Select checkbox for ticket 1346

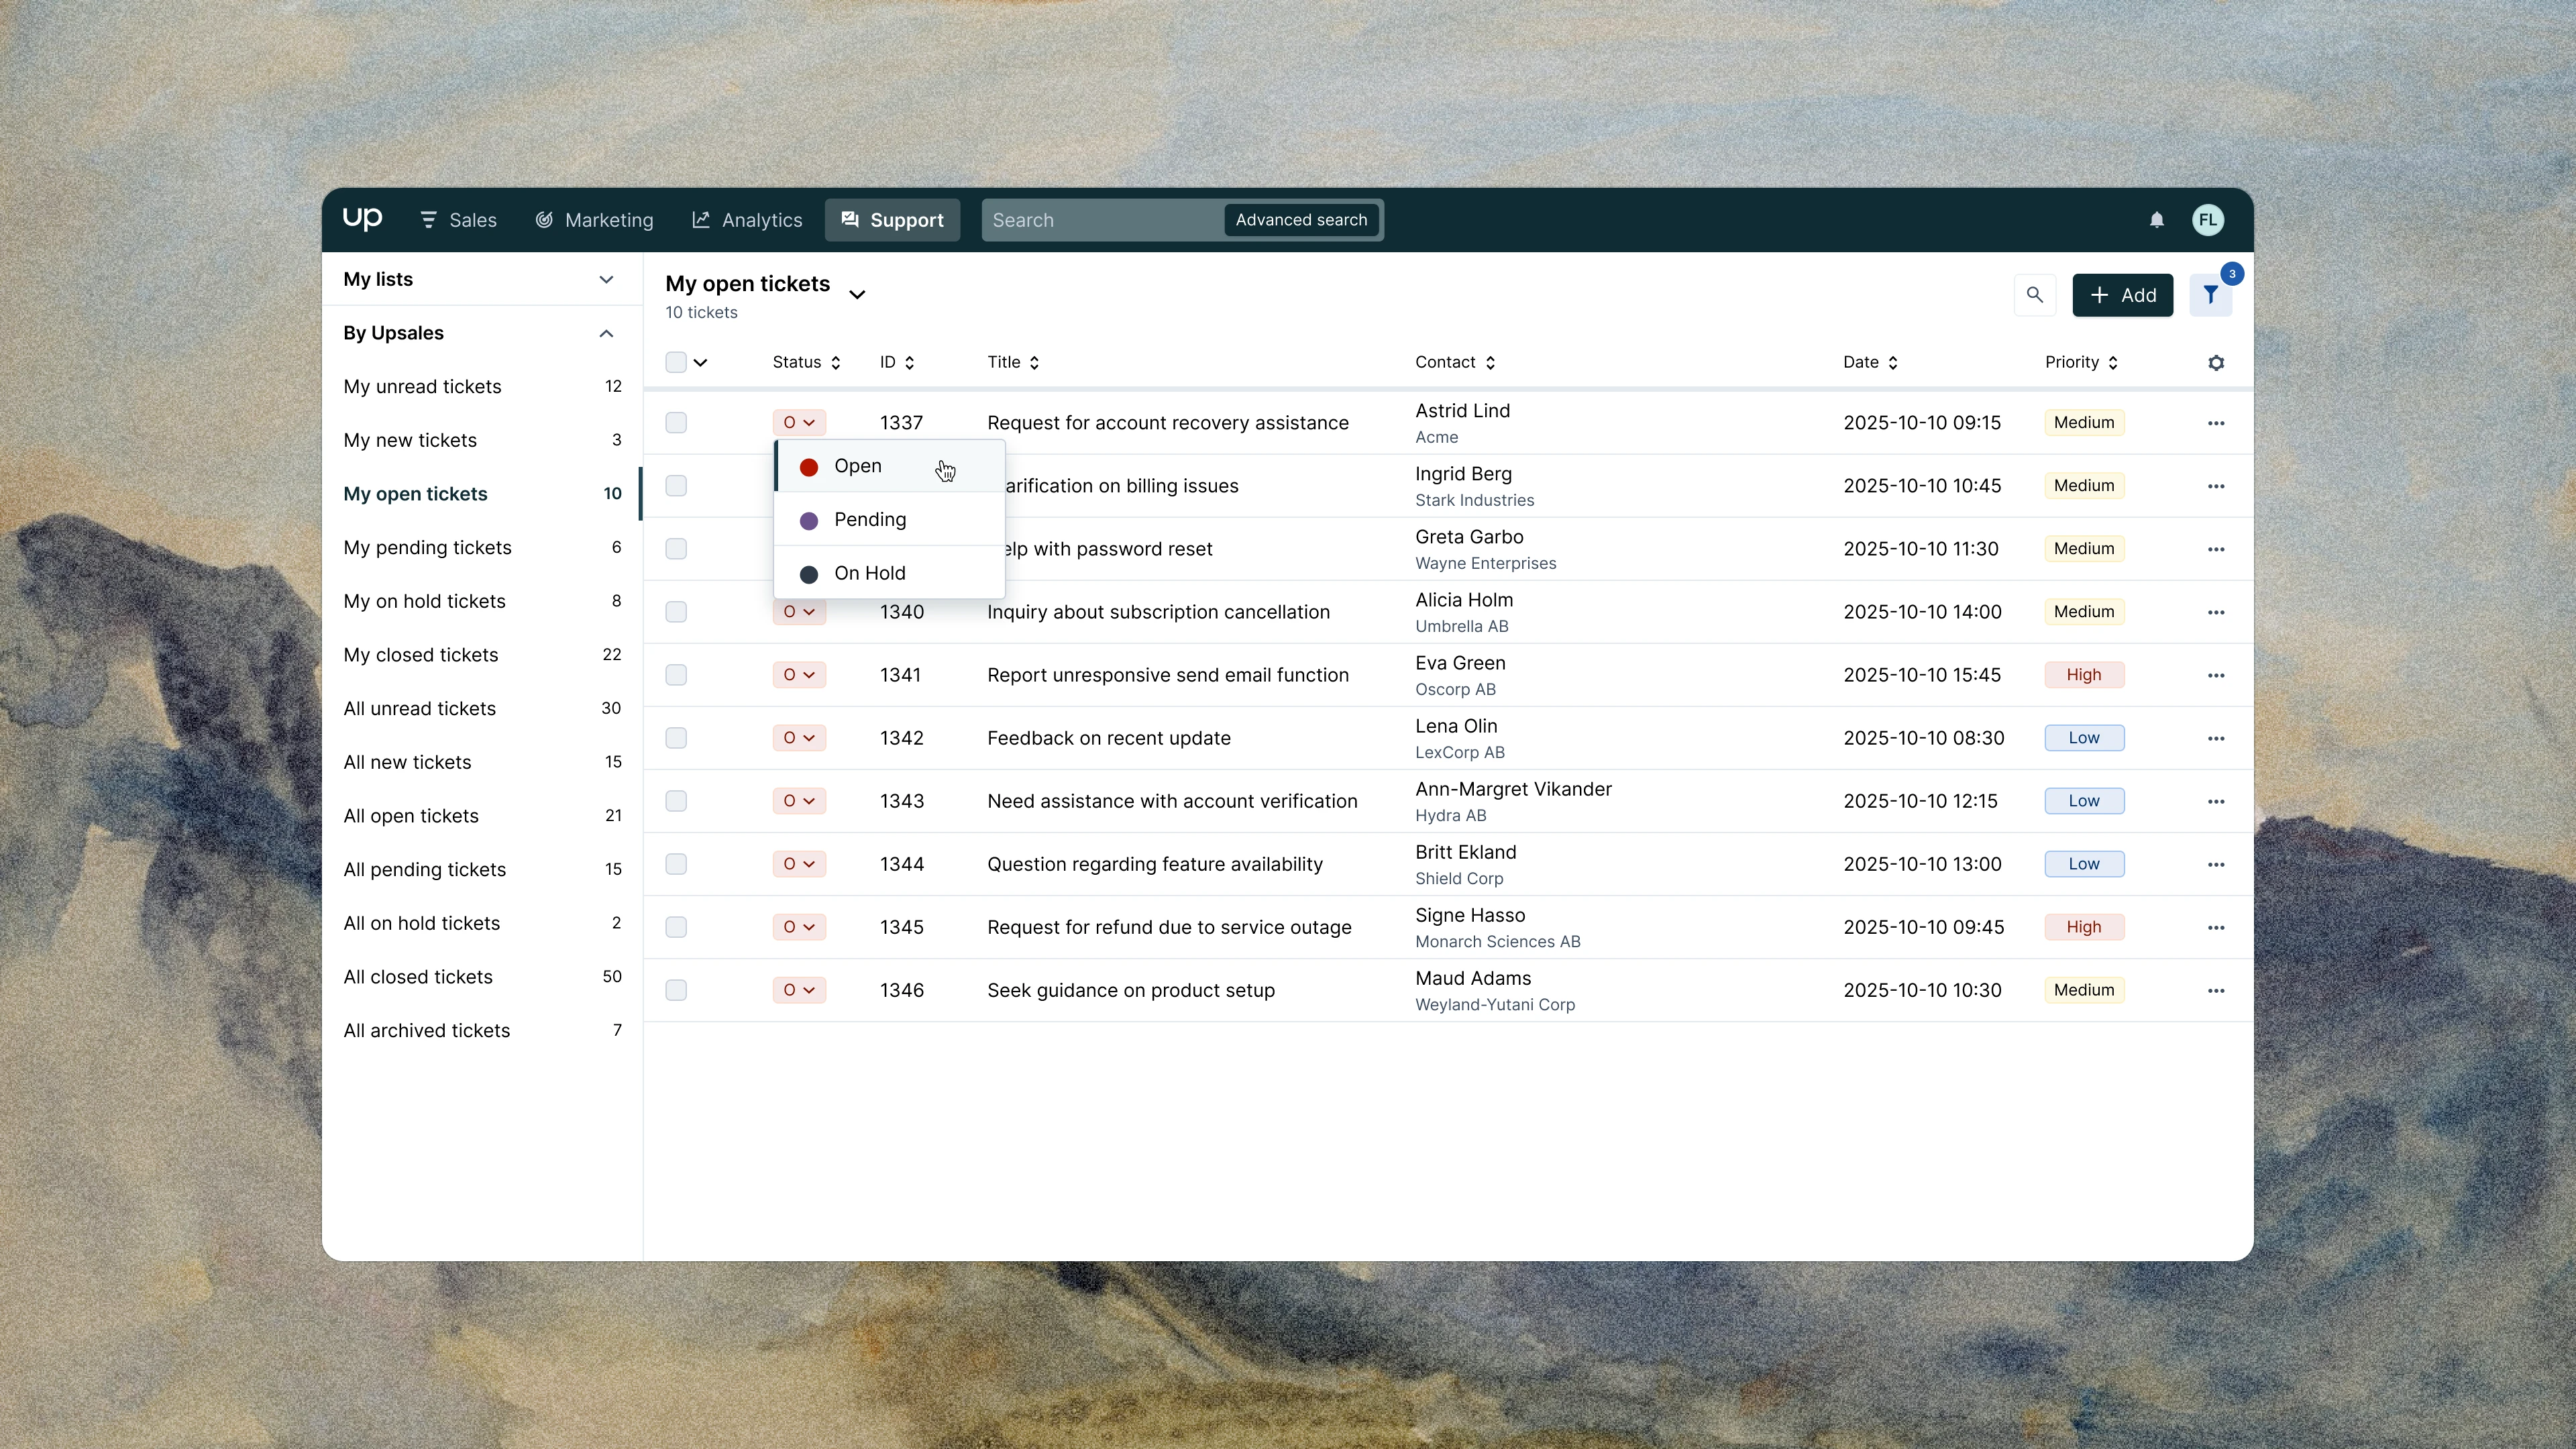coord(676,990)
